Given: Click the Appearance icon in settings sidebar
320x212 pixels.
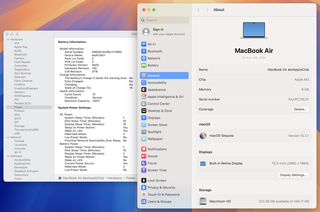Looking at the screenshot, I should [144, 90].
